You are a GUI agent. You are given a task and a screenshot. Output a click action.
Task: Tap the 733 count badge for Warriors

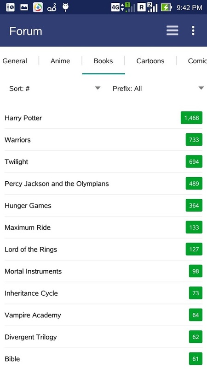(194, 140)
